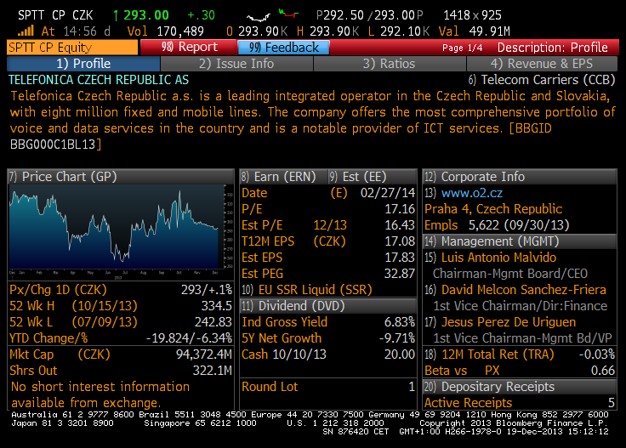Click the Empls 5,622 (09/30/13) row
This screenshot has width=626, height=448.
497,225
